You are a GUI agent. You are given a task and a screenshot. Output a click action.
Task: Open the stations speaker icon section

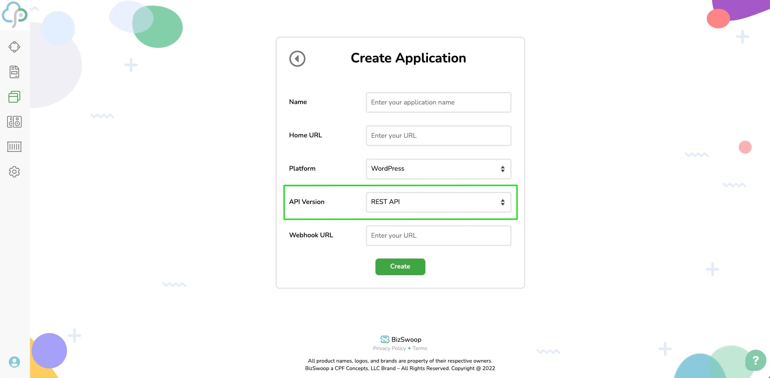coord(15,122)
